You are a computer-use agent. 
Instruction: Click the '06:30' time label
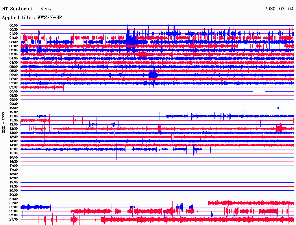14,79
